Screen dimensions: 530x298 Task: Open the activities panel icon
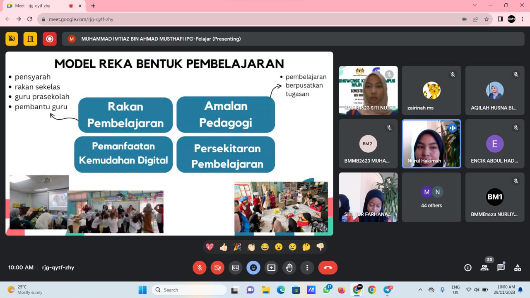click(x=518, y=268)
